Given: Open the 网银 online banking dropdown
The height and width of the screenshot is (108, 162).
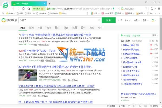Looking at the screenshot, I should [119, 13].
